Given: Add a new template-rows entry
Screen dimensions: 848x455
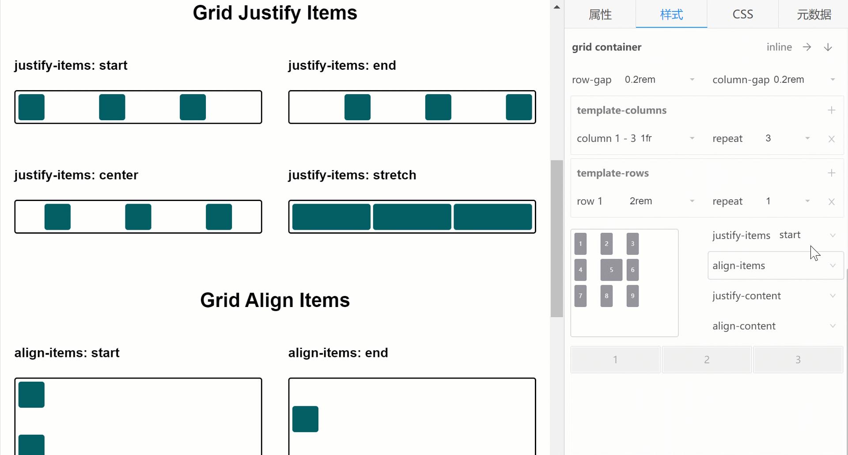Looking at the screenshot, I should click(831, 173).
